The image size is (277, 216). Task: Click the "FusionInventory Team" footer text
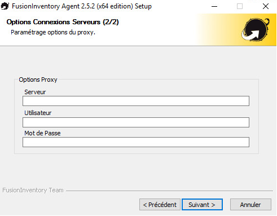tap(33, 190)
